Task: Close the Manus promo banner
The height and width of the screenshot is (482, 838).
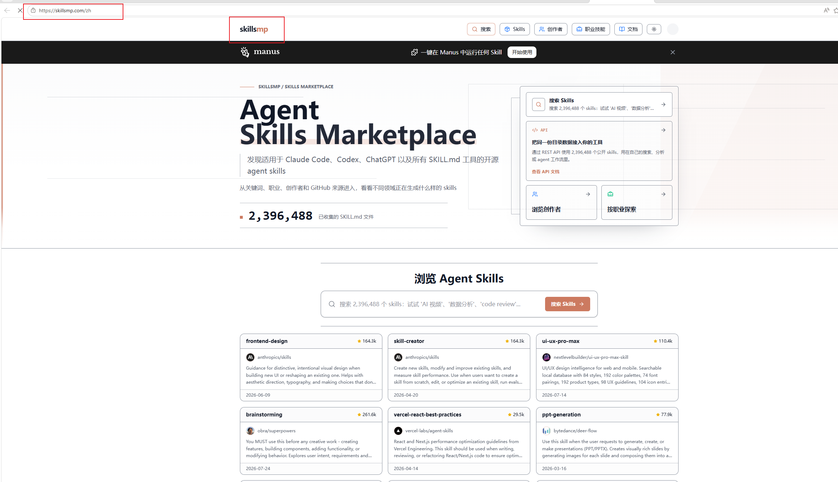Action: [673, 52]
